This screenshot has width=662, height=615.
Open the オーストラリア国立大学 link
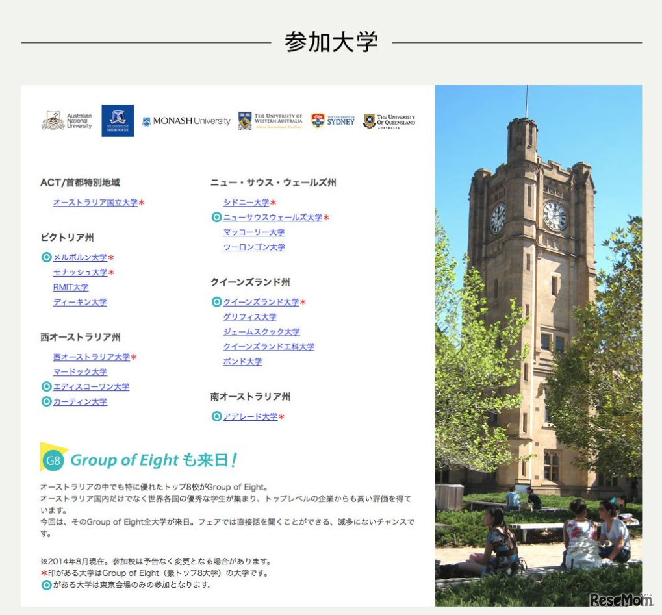pos(94,202)
